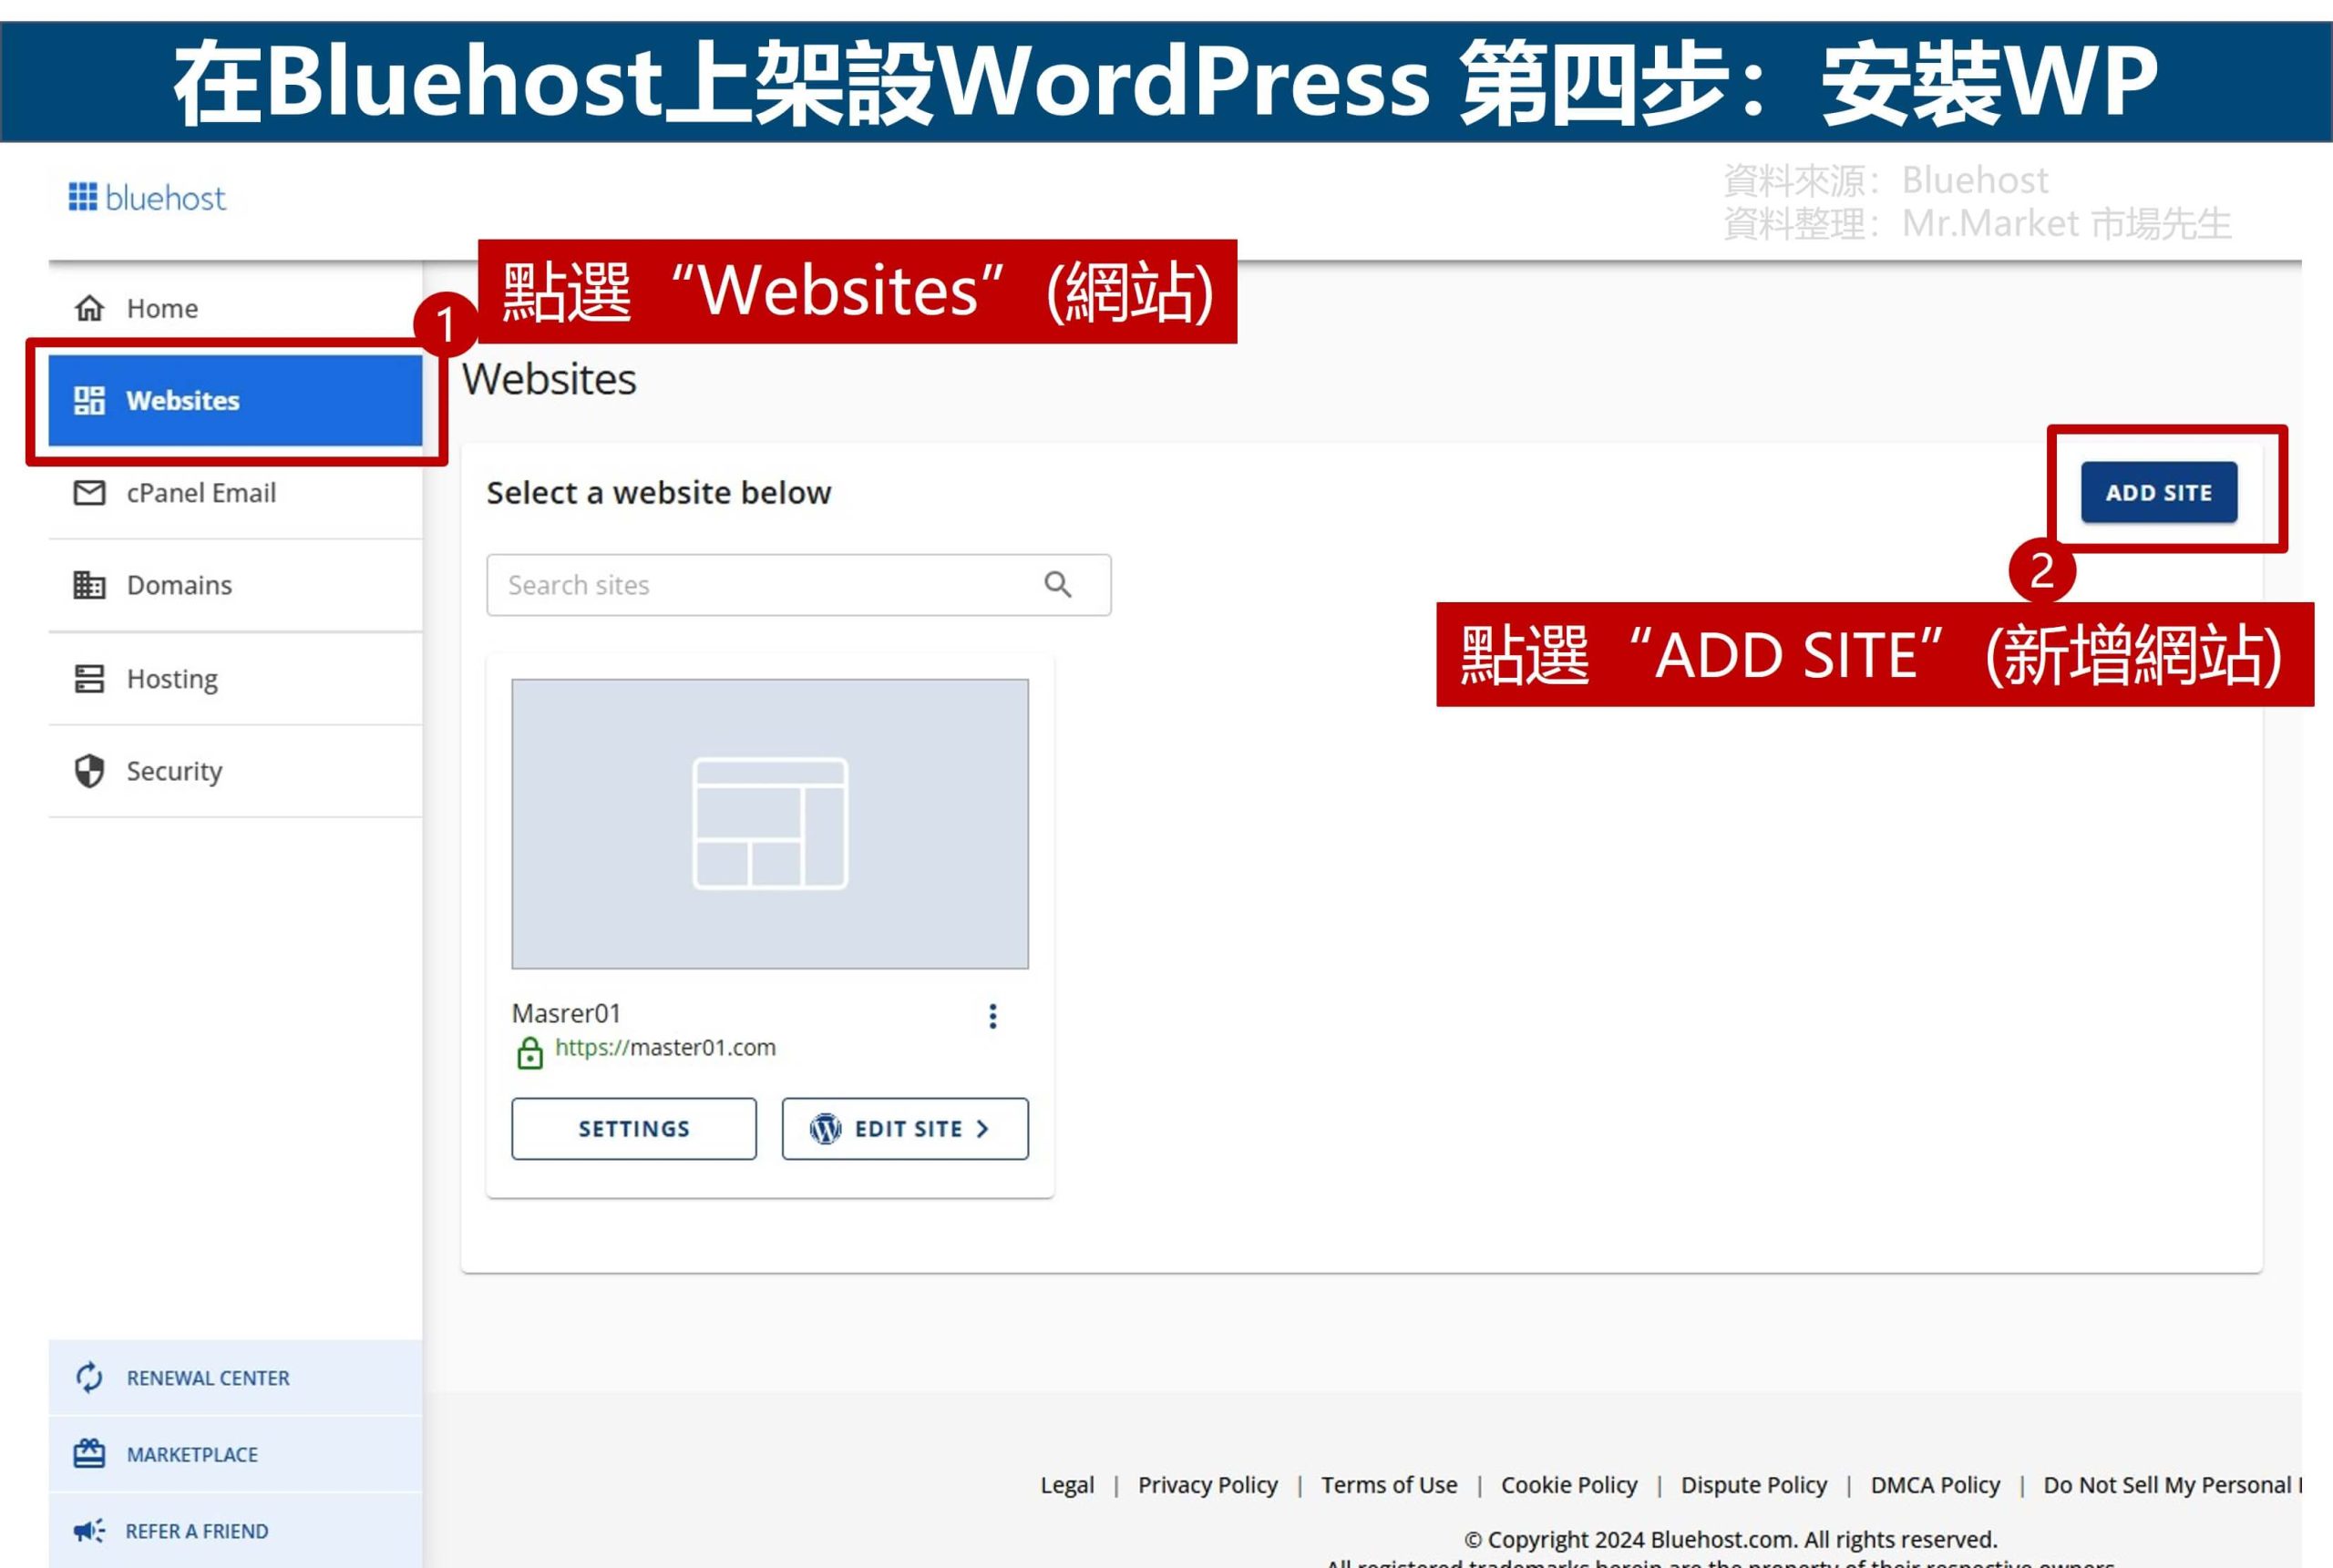The height and width of the screenshot is (1568, 2333).
Task: Go to the Domains section
Action: [235, 585]
